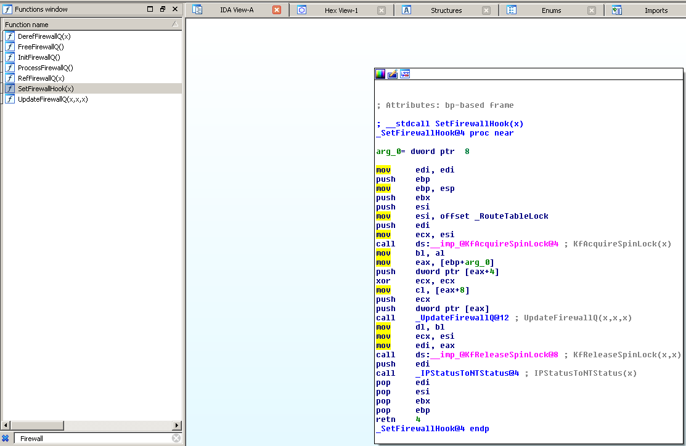Float the Functions window panel
Viewport: 686px width, 446px height.
[163, 9]
